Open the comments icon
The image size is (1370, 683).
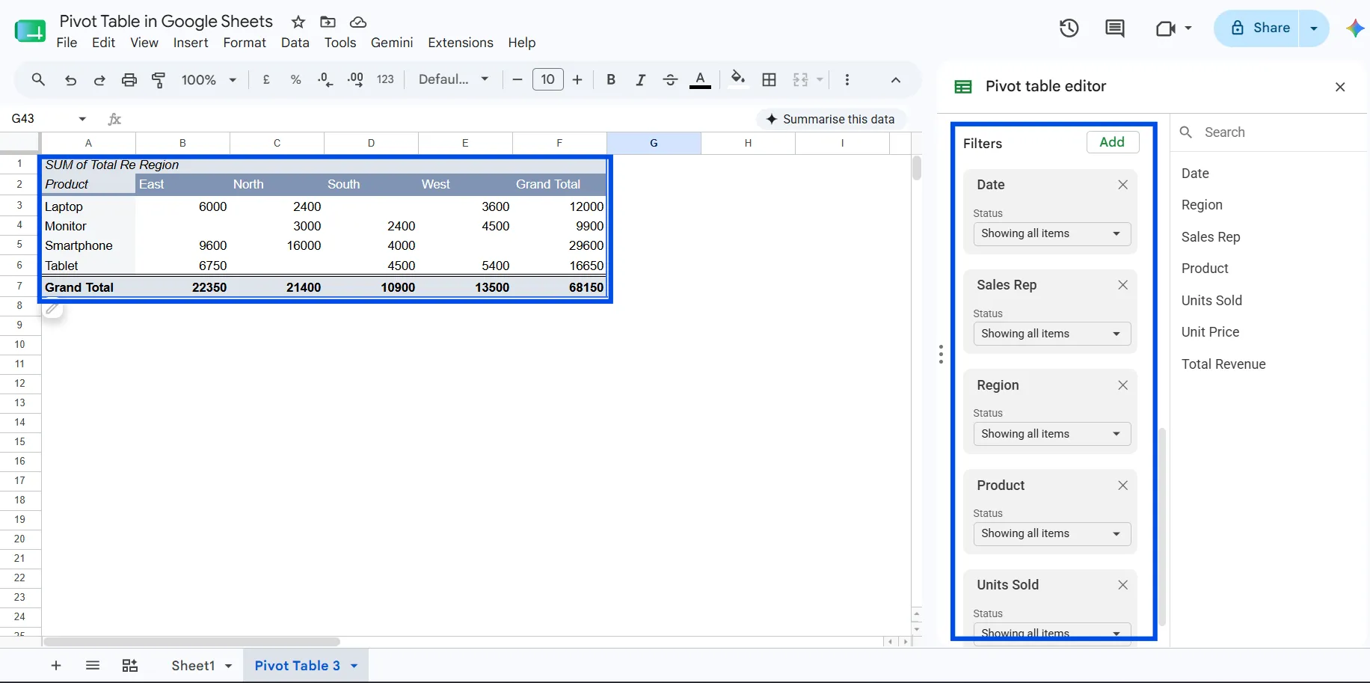(x=1114, y=28)
